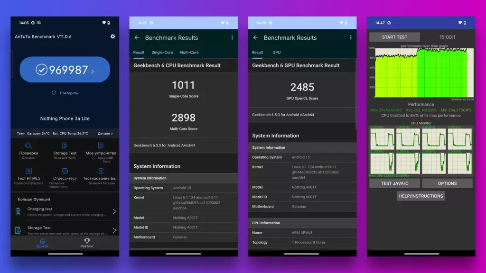Screen dimensions: 486x273
Task: Tap the OPTIONS button
Action: (x=447, y=183)
